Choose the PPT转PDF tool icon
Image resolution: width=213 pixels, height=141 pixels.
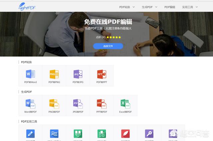(x=102, y=104)
